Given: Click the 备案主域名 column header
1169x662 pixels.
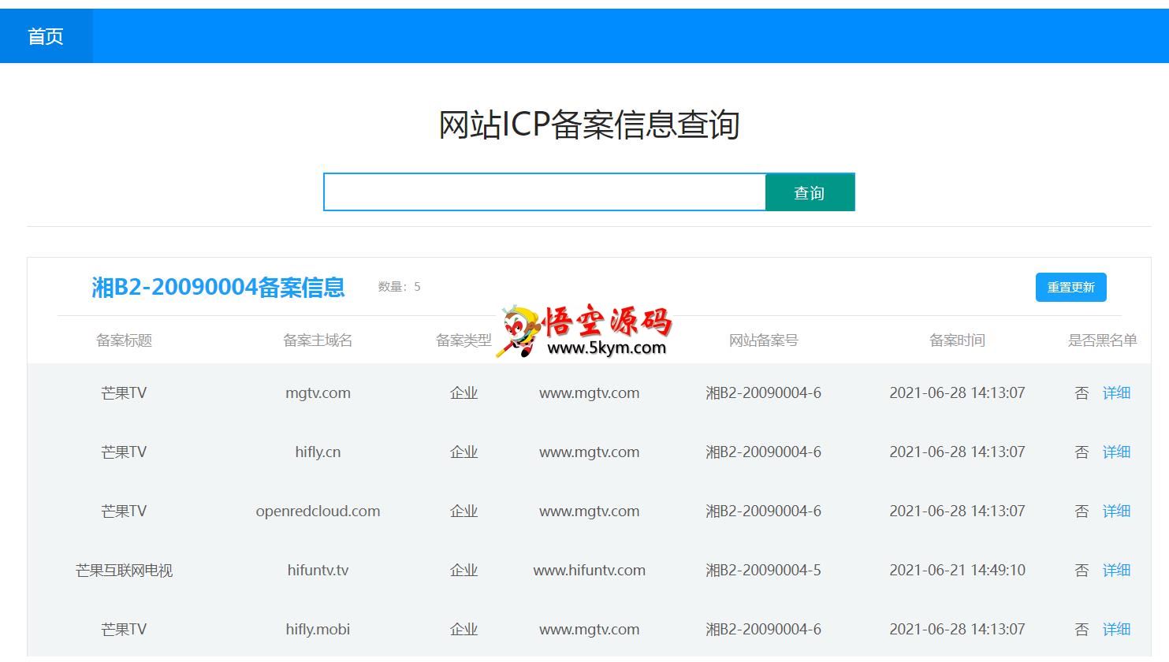Looking at the screenshot, I should pyautogui.click(x=318, y=340).
